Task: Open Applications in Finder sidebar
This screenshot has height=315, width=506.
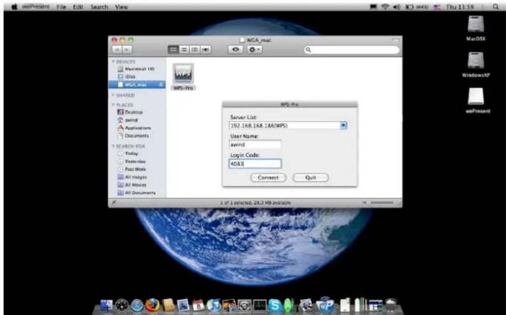Action: point(134,128)
